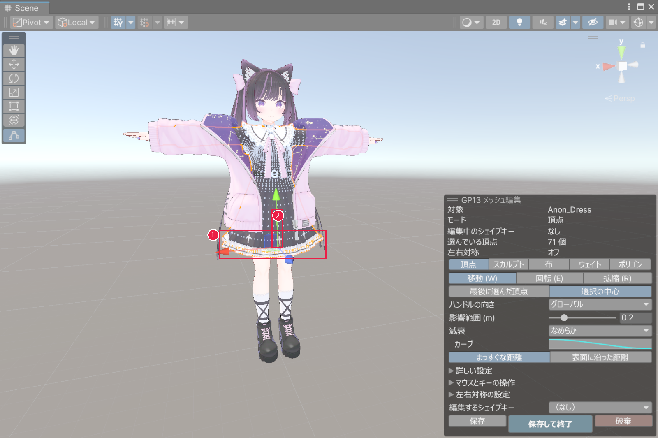Click the 影響範囲 value field showing 0.2
This screenshot has height=438, width=658.
coord(636,317)
